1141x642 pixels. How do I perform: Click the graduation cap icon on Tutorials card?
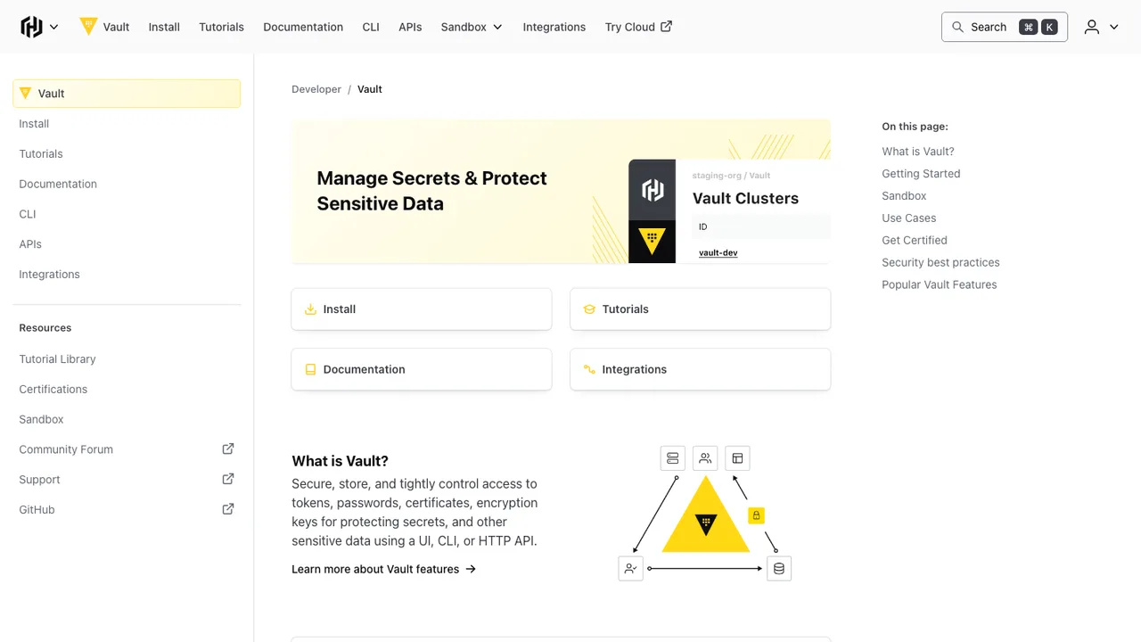[589, 309]
